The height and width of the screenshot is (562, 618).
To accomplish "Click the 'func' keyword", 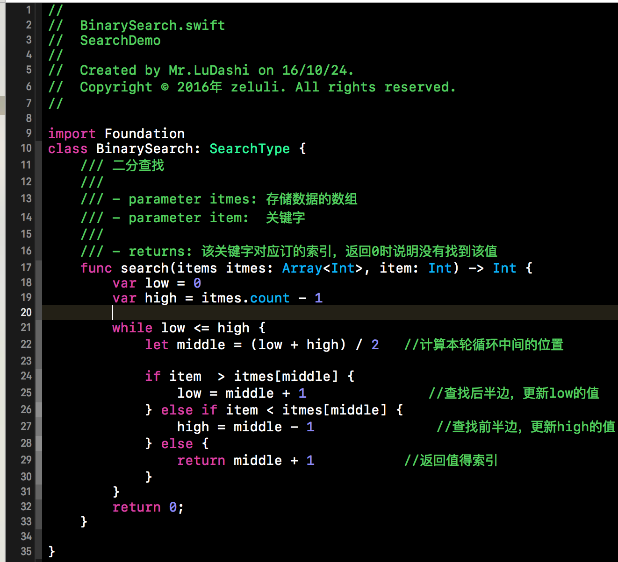I will pos(96,268).
